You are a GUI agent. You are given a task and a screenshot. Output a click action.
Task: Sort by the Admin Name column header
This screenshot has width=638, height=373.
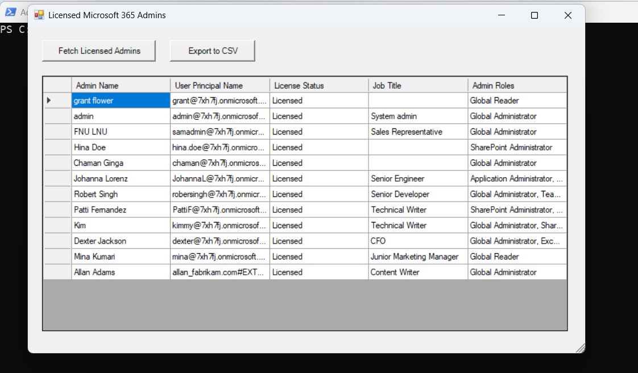click(121, 85)
